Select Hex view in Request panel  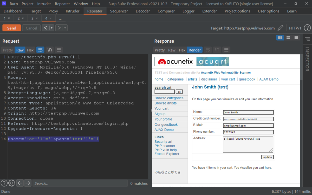pos(30,50)
